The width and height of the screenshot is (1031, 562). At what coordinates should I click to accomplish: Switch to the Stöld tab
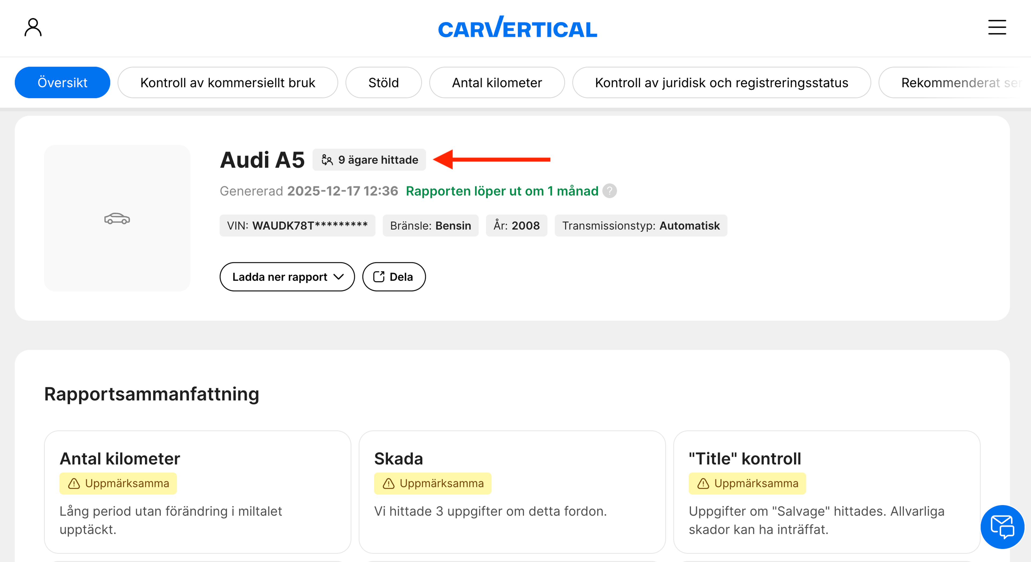(x=383, y=82)
